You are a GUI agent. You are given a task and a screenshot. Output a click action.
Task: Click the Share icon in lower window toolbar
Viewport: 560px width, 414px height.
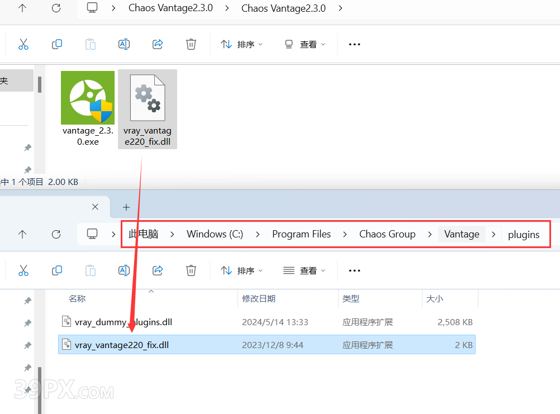coord(158,270)
